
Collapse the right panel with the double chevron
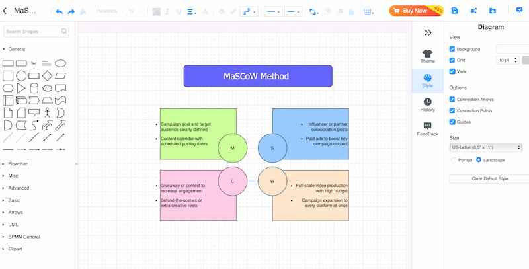428,32
